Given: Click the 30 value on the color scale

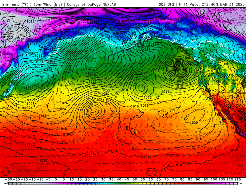Looking at the screenshot, I should [x=103, y=179].
